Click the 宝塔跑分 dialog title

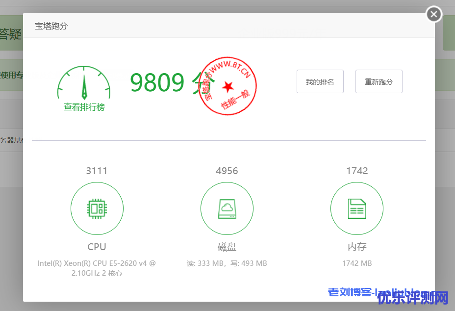(51, 26)
